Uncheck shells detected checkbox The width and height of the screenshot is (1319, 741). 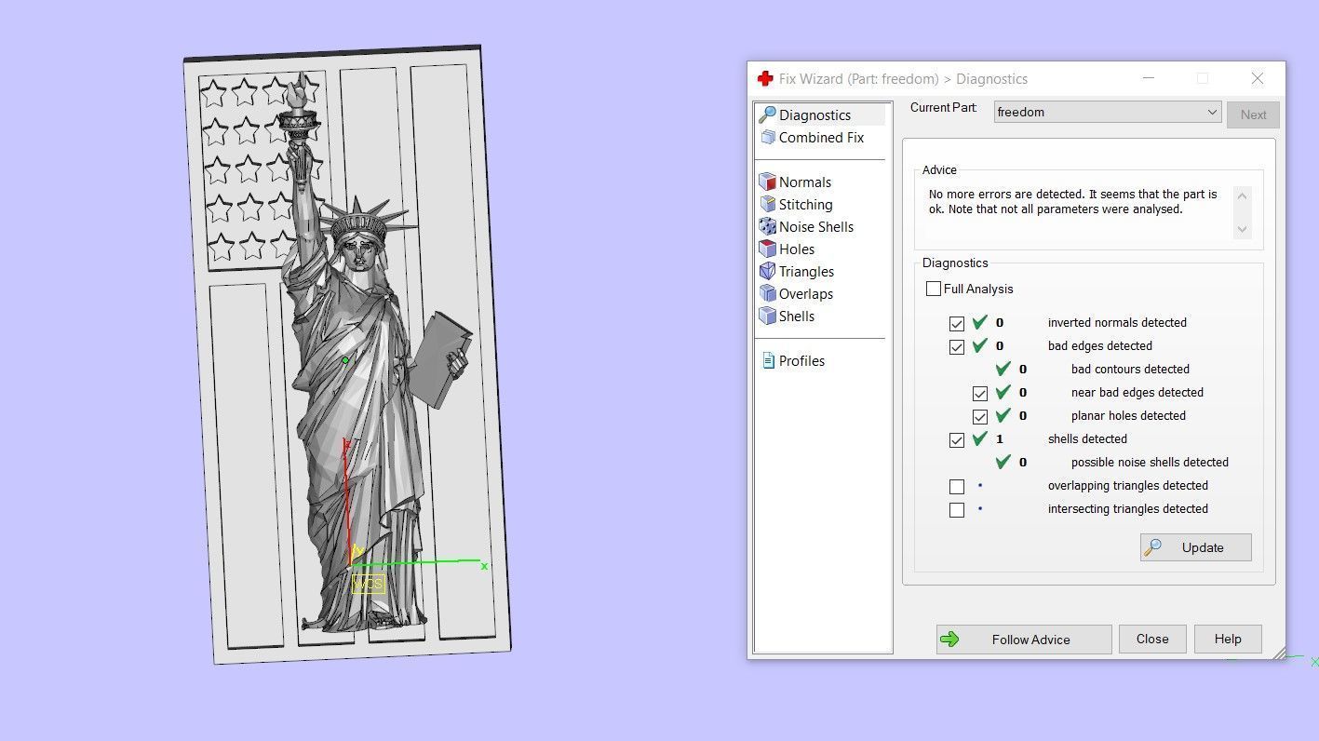click(957, 439)
